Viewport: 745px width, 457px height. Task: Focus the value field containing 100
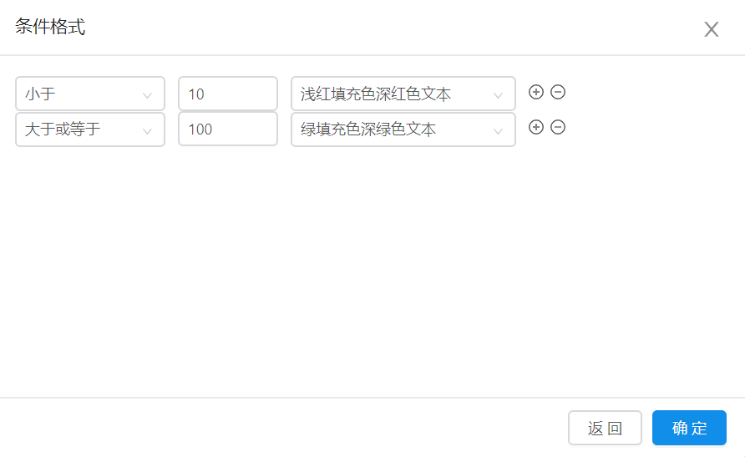[x=227, y=129]
